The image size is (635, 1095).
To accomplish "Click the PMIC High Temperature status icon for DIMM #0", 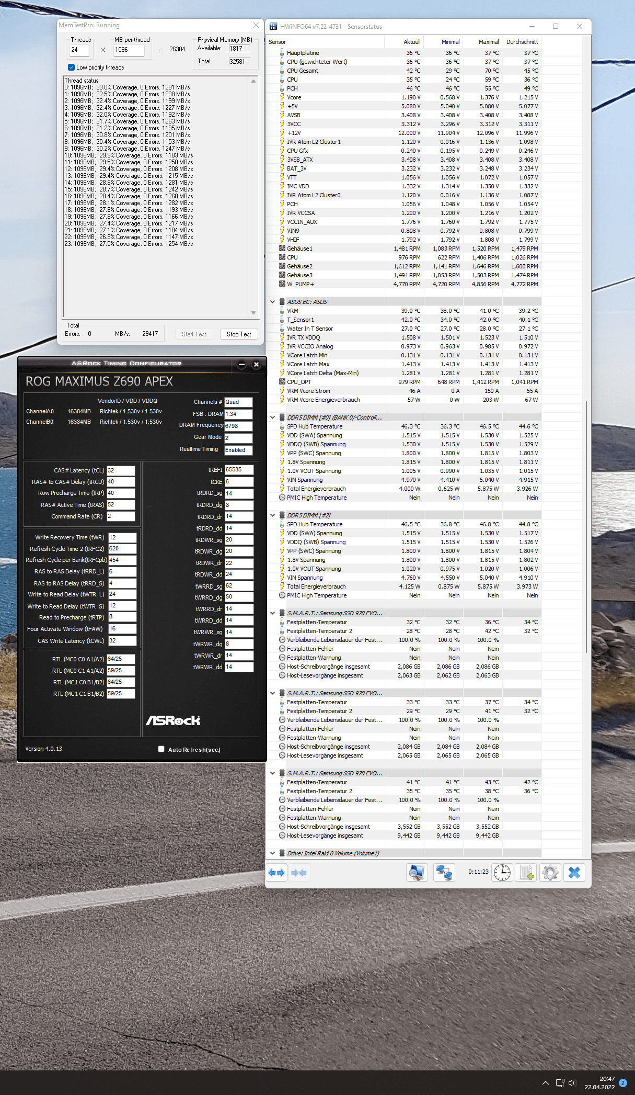I will 282,498.
